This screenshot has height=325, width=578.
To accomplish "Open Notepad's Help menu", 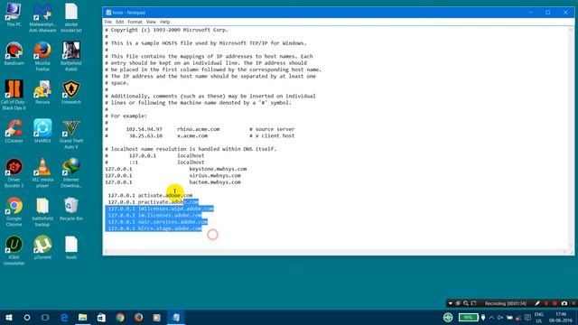I will pos(164,22).
